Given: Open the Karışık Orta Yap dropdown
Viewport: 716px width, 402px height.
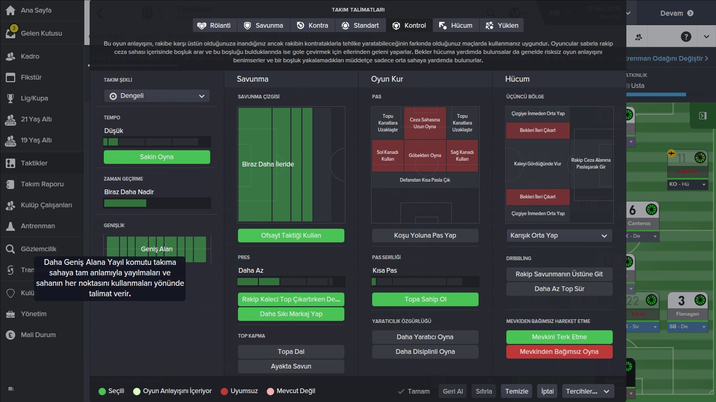Looking at the screenshot, I should pyautogui.click(x=559, y=236).
